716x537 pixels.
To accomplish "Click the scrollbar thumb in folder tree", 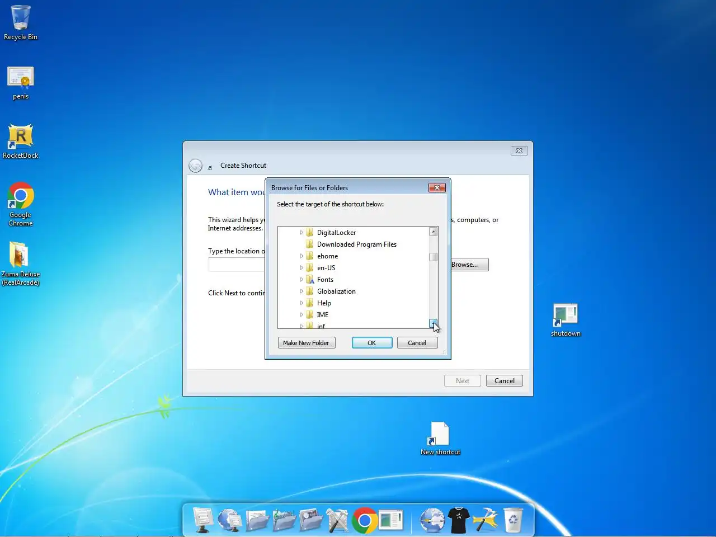I will click(433, 257).
